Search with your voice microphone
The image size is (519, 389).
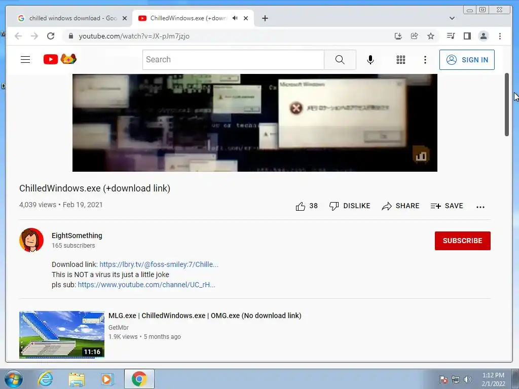[370, 60]
